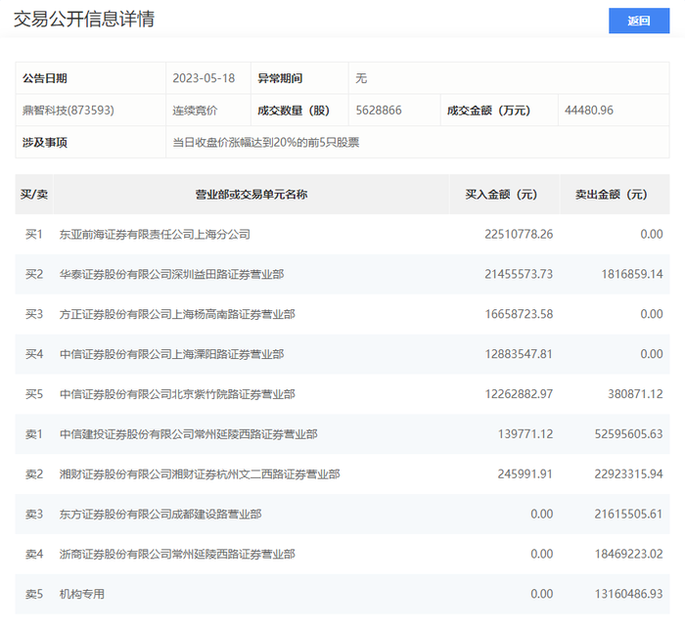
Task: Select row 东亚前海证券有限责任公司上海分公司
Action: point(342,235)
